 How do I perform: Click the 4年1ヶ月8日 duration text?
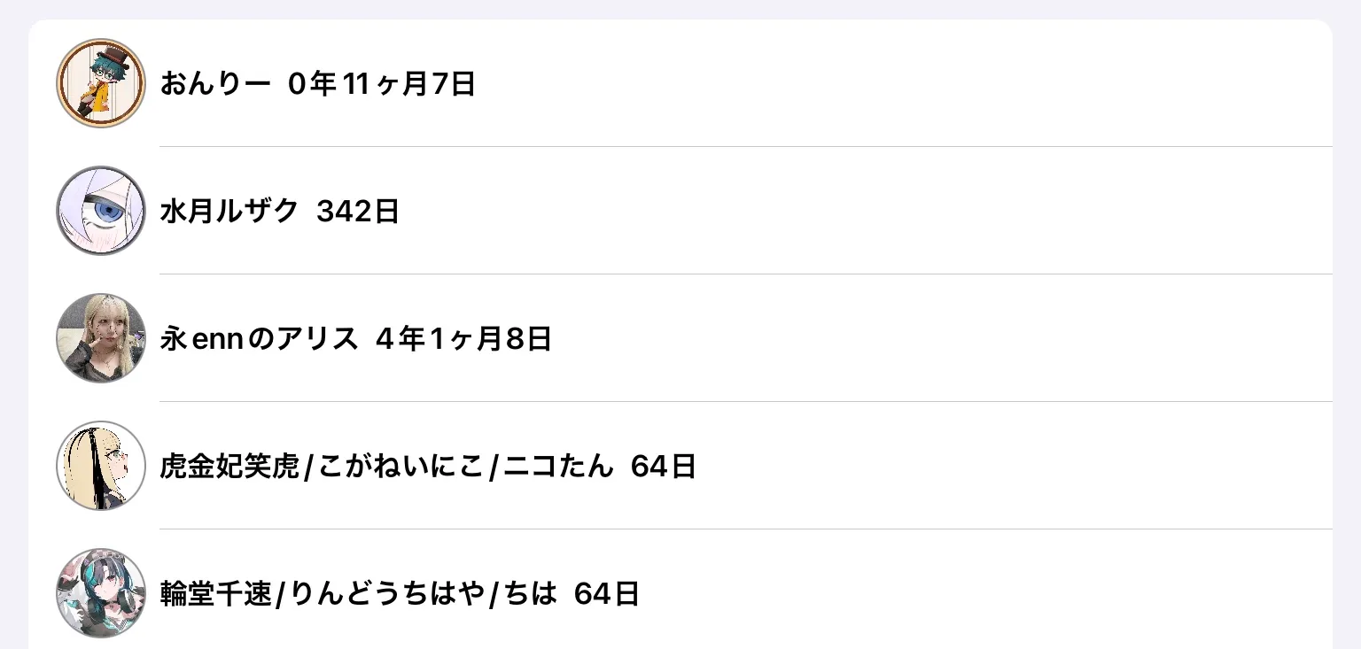pos(463,339)
